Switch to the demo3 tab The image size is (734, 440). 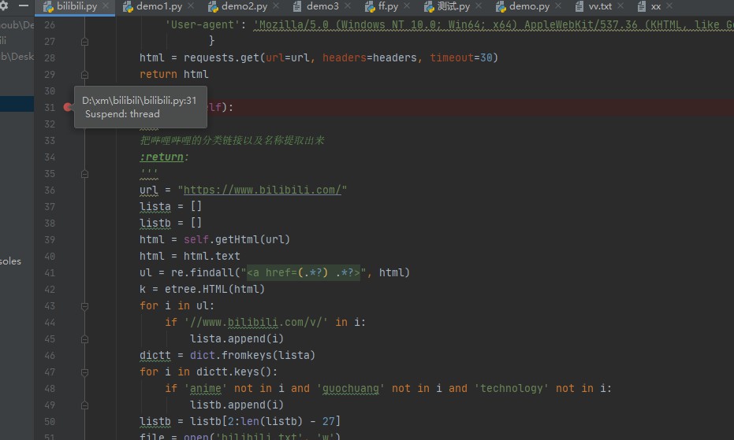[x=322, y=6]
